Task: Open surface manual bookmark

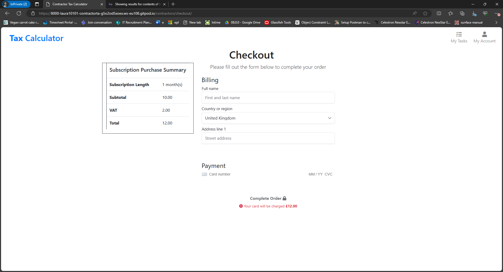Action: pos(469,22)
